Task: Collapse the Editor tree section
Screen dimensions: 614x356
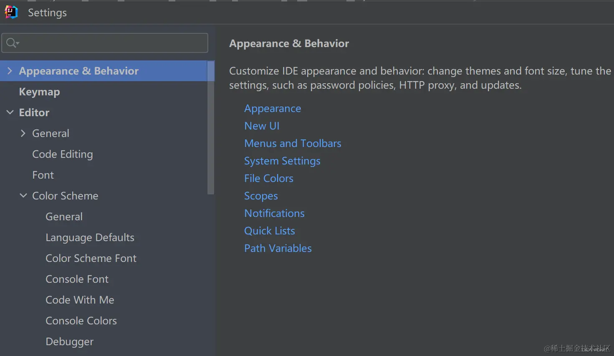Action: click(10, 112)
